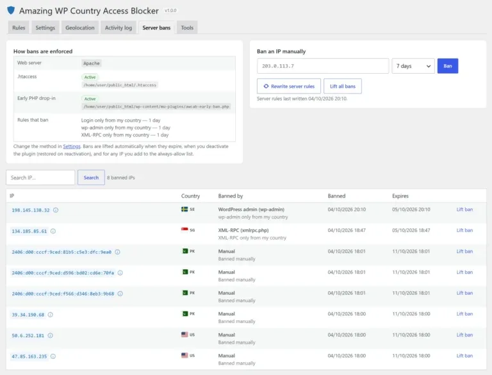Lift ban for 39.34.190.68
The width and height of the screenshot is (492, 375).
tap(464, 313)
